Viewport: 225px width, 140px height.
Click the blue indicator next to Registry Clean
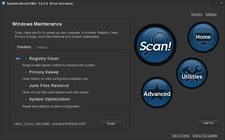[18, 59]
